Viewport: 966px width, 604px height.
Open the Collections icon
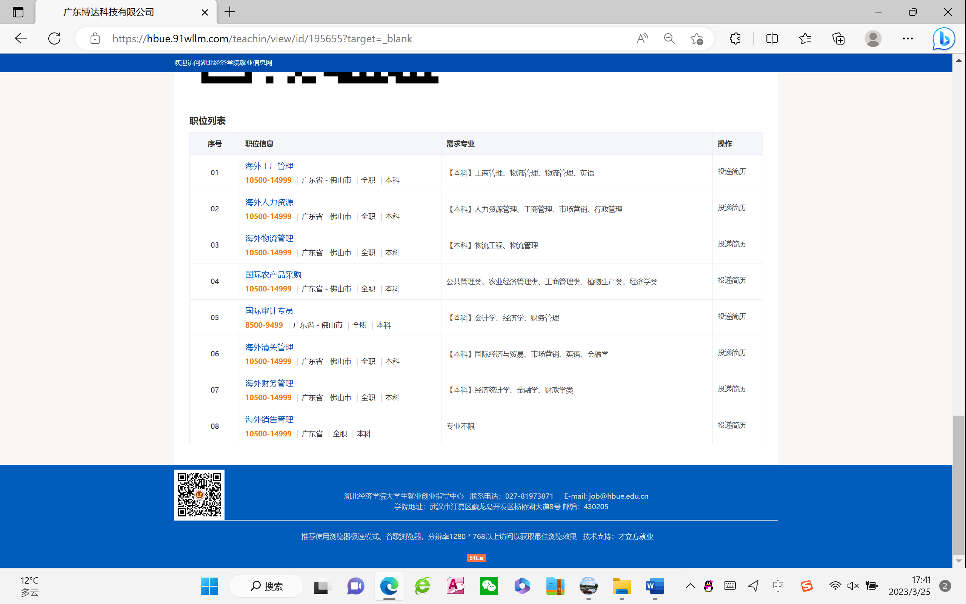pos(838,39)
